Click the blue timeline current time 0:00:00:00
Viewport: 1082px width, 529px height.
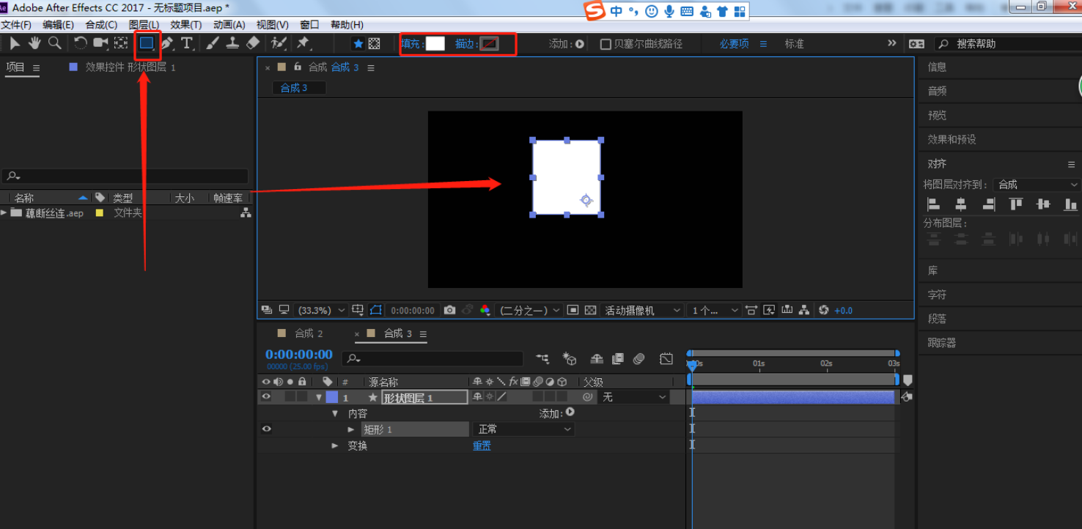click(x=299, y=355)
